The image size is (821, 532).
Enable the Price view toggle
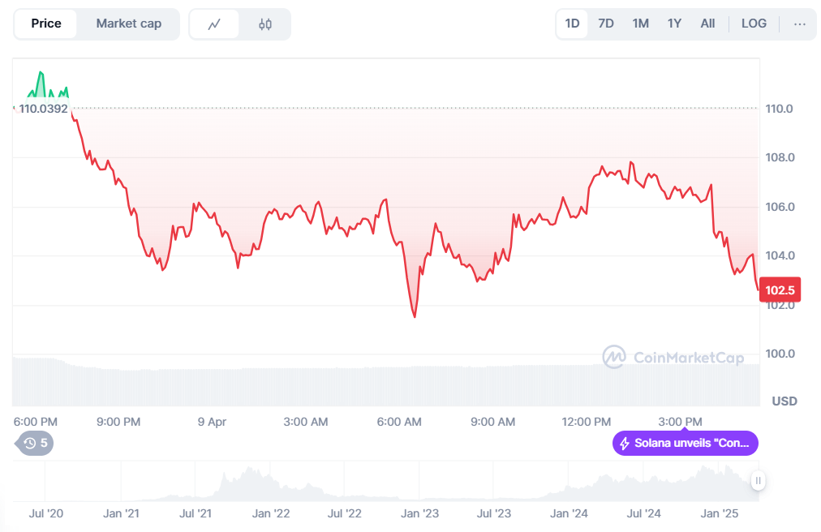point(45,24)
